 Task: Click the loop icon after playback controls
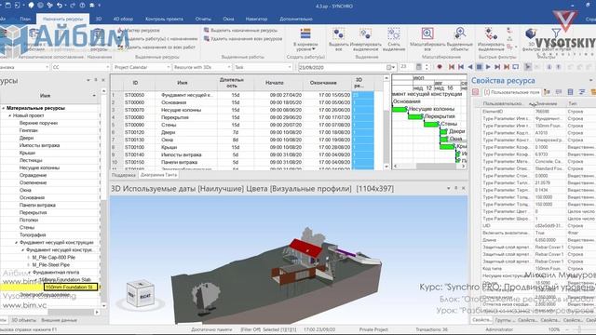coord(516,67)
